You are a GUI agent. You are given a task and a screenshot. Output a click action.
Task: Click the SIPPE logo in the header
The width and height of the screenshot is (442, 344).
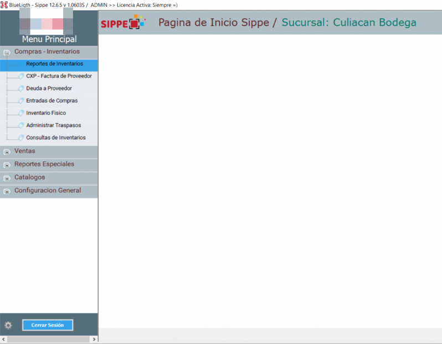point(122,23)
